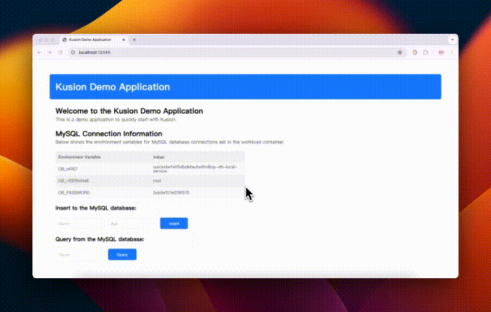Open the browser three-dot menu
The width and height of the screenshot is (491, 312).
pos(451,53)
